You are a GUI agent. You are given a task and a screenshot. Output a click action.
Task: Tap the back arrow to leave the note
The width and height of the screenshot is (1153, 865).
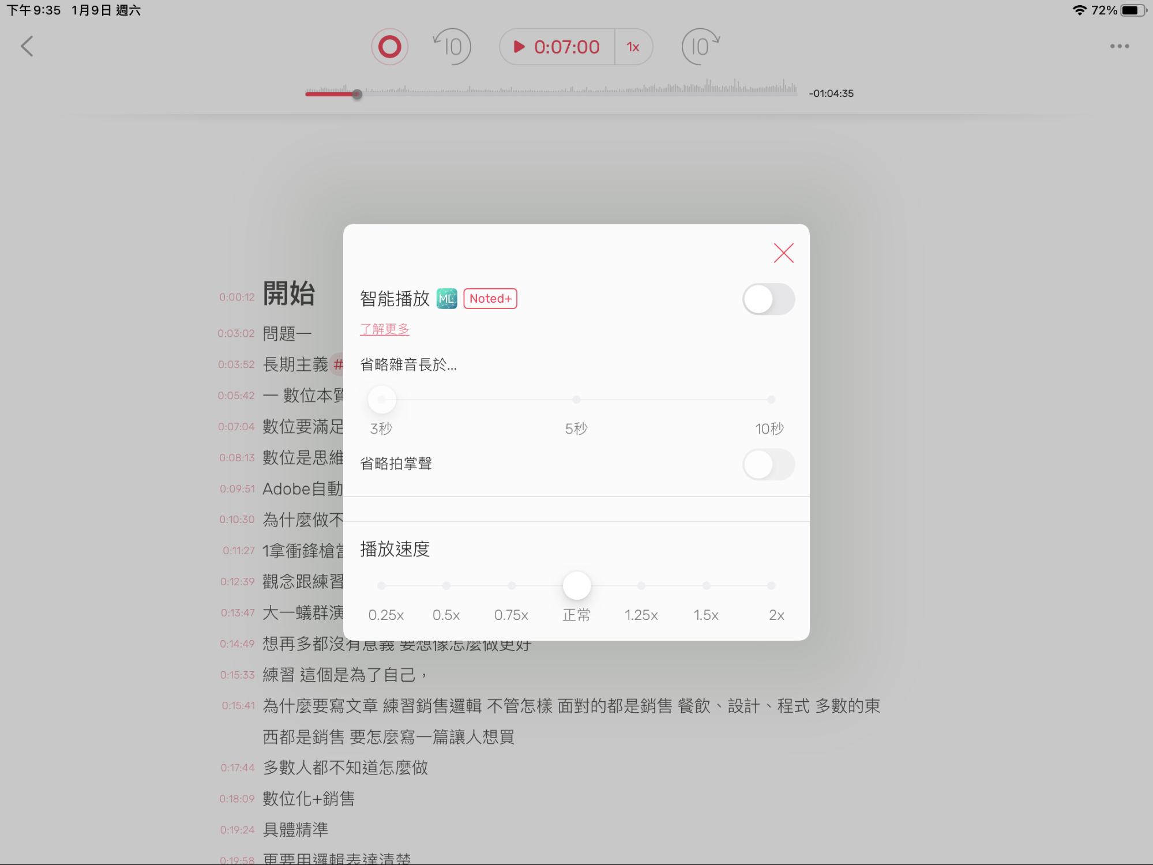click(x=27, y=46)
